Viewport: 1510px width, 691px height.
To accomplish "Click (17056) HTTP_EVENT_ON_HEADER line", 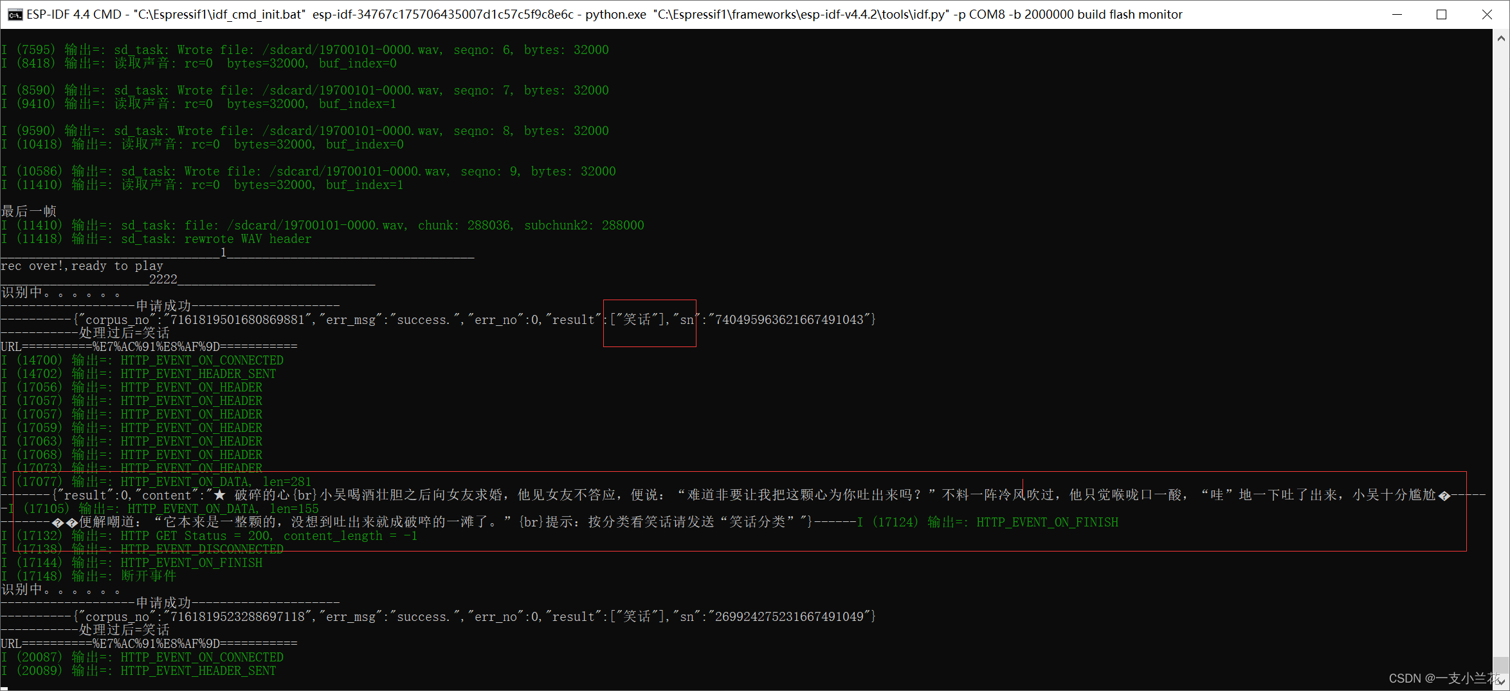I will click(132, 387).
